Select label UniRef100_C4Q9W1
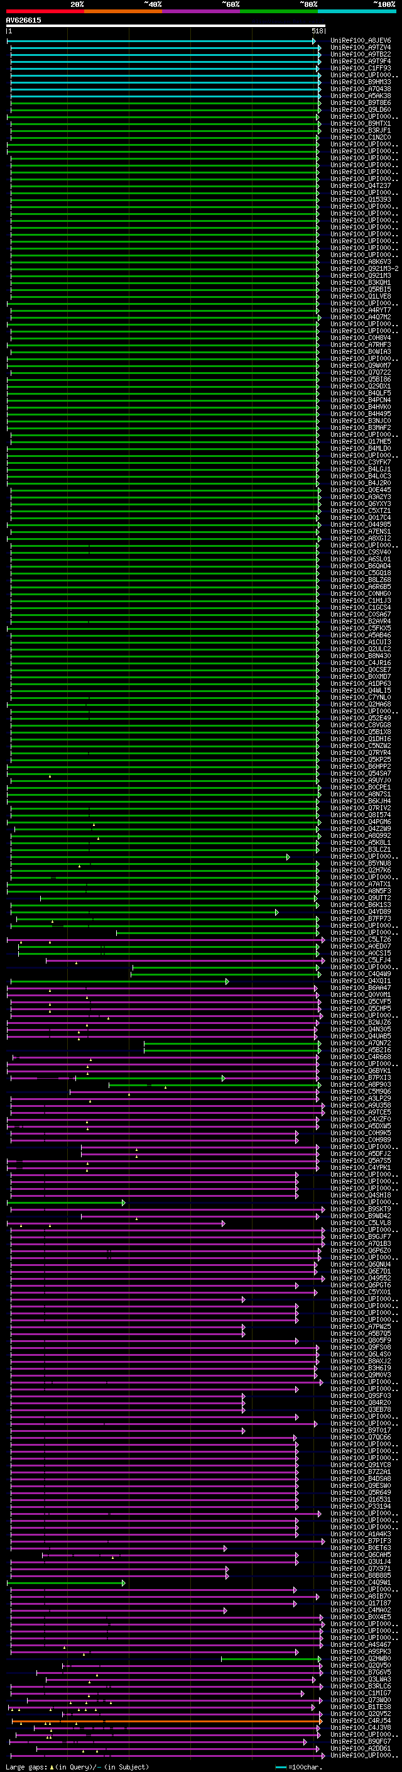The height and width of the screenshot is (1772, 402). point(361,1582)
